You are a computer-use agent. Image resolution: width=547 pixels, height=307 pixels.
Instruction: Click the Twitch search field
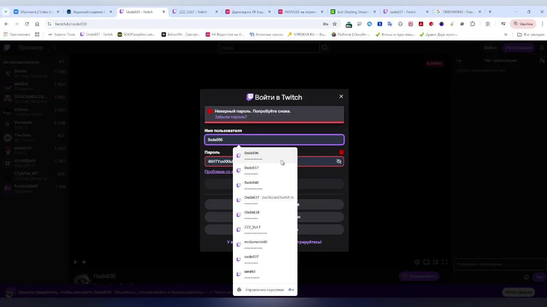point(269,48)
